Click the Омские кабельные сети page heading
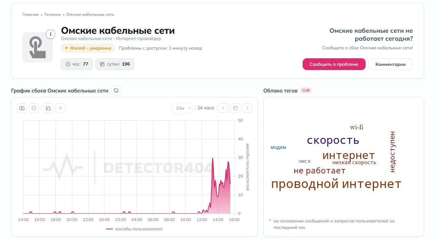This screenshot has height=240, width=440. tap(118, 31)
